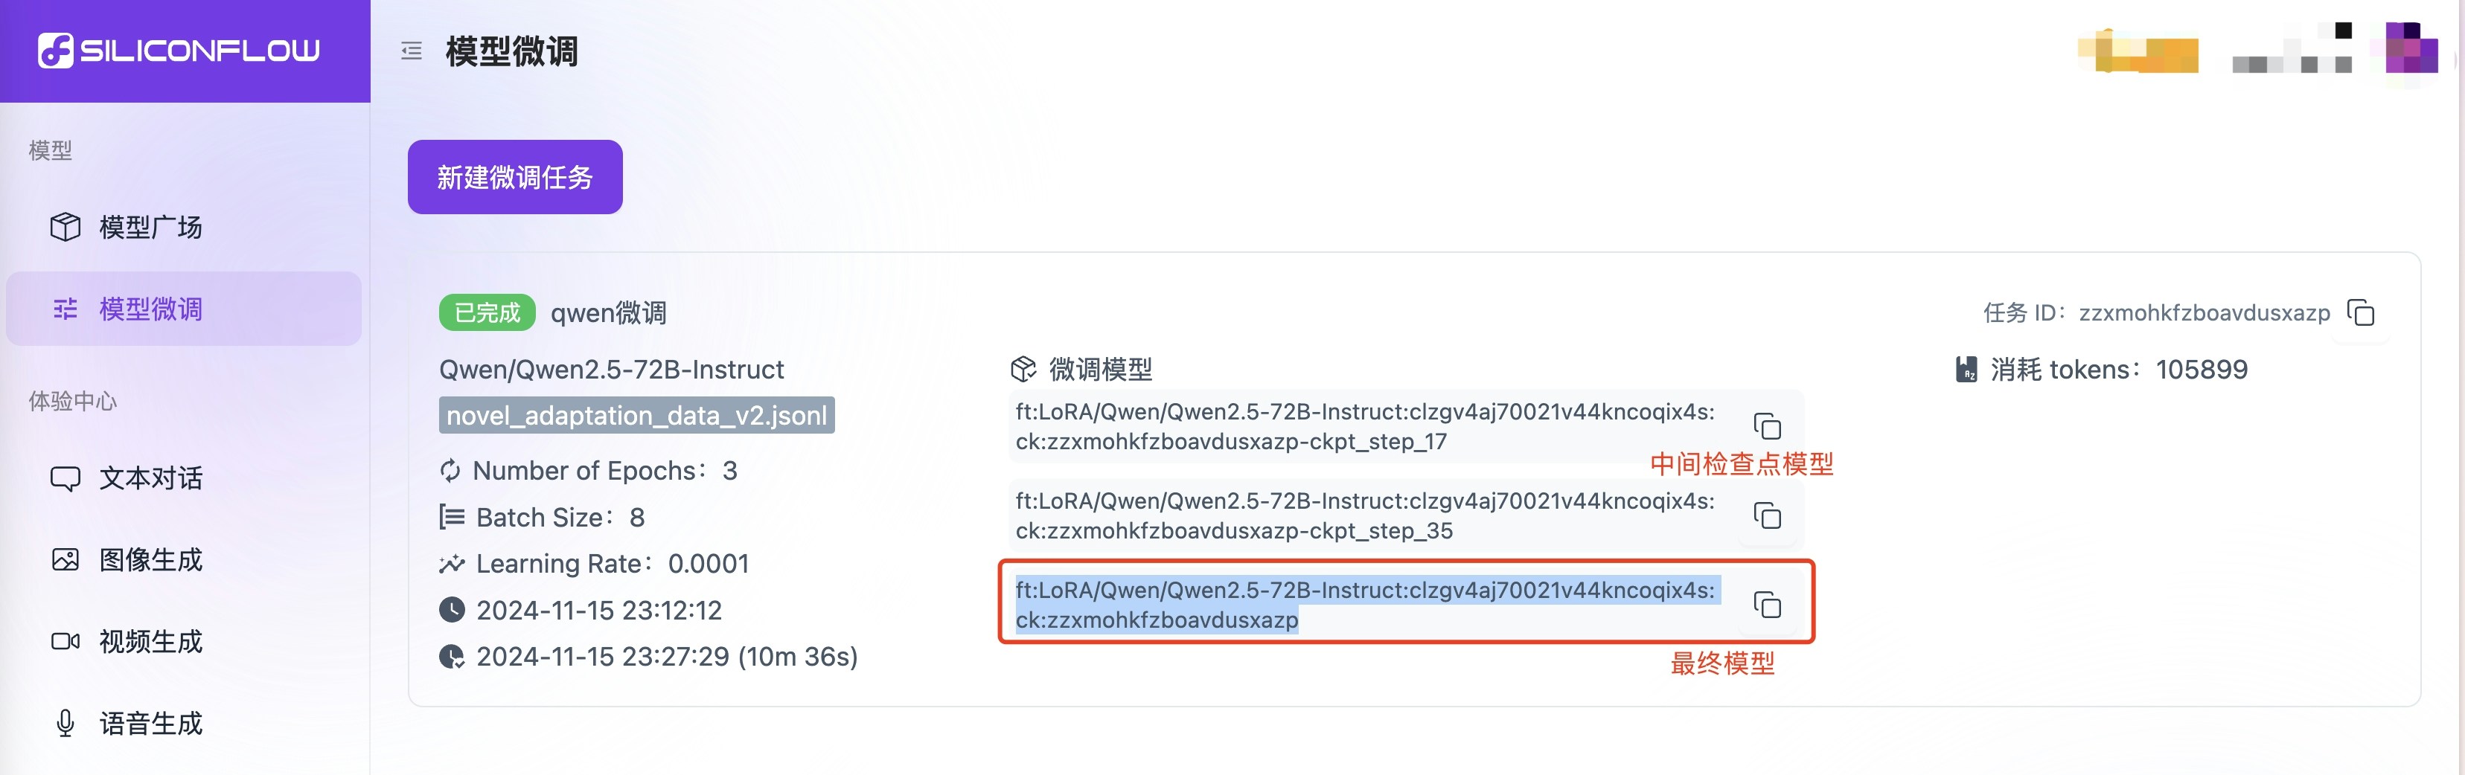This screenshot has width=2465, height=775.
Task: Open the user avatar in top right
Action: coord(2411,48)
